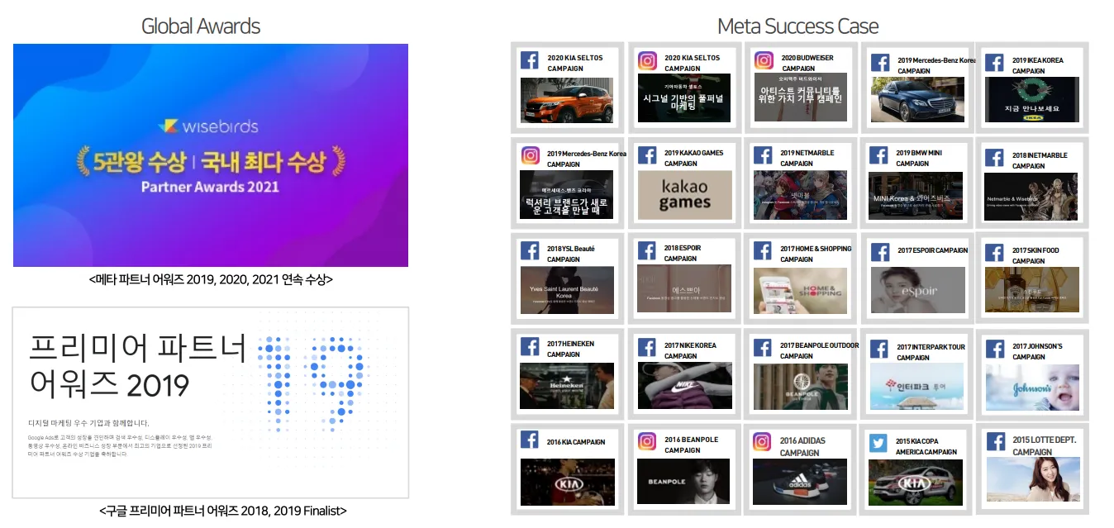Click the Instagram icon beside 2020 BUDWEISER CAMPAIGN

pyautogui.click(x=764, y=60)
